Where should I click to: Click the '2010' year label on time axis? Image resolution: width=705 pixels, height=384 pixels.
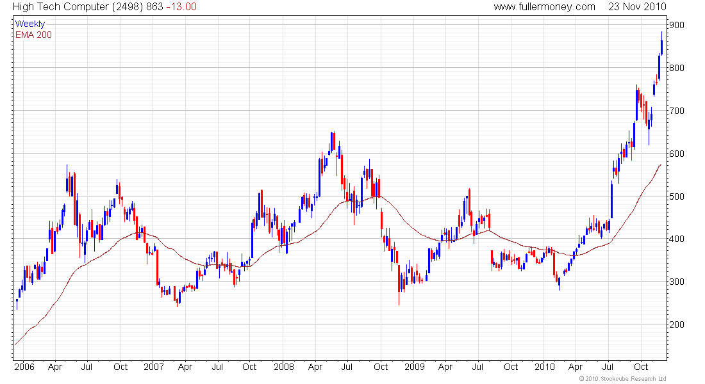pos(545,367)
